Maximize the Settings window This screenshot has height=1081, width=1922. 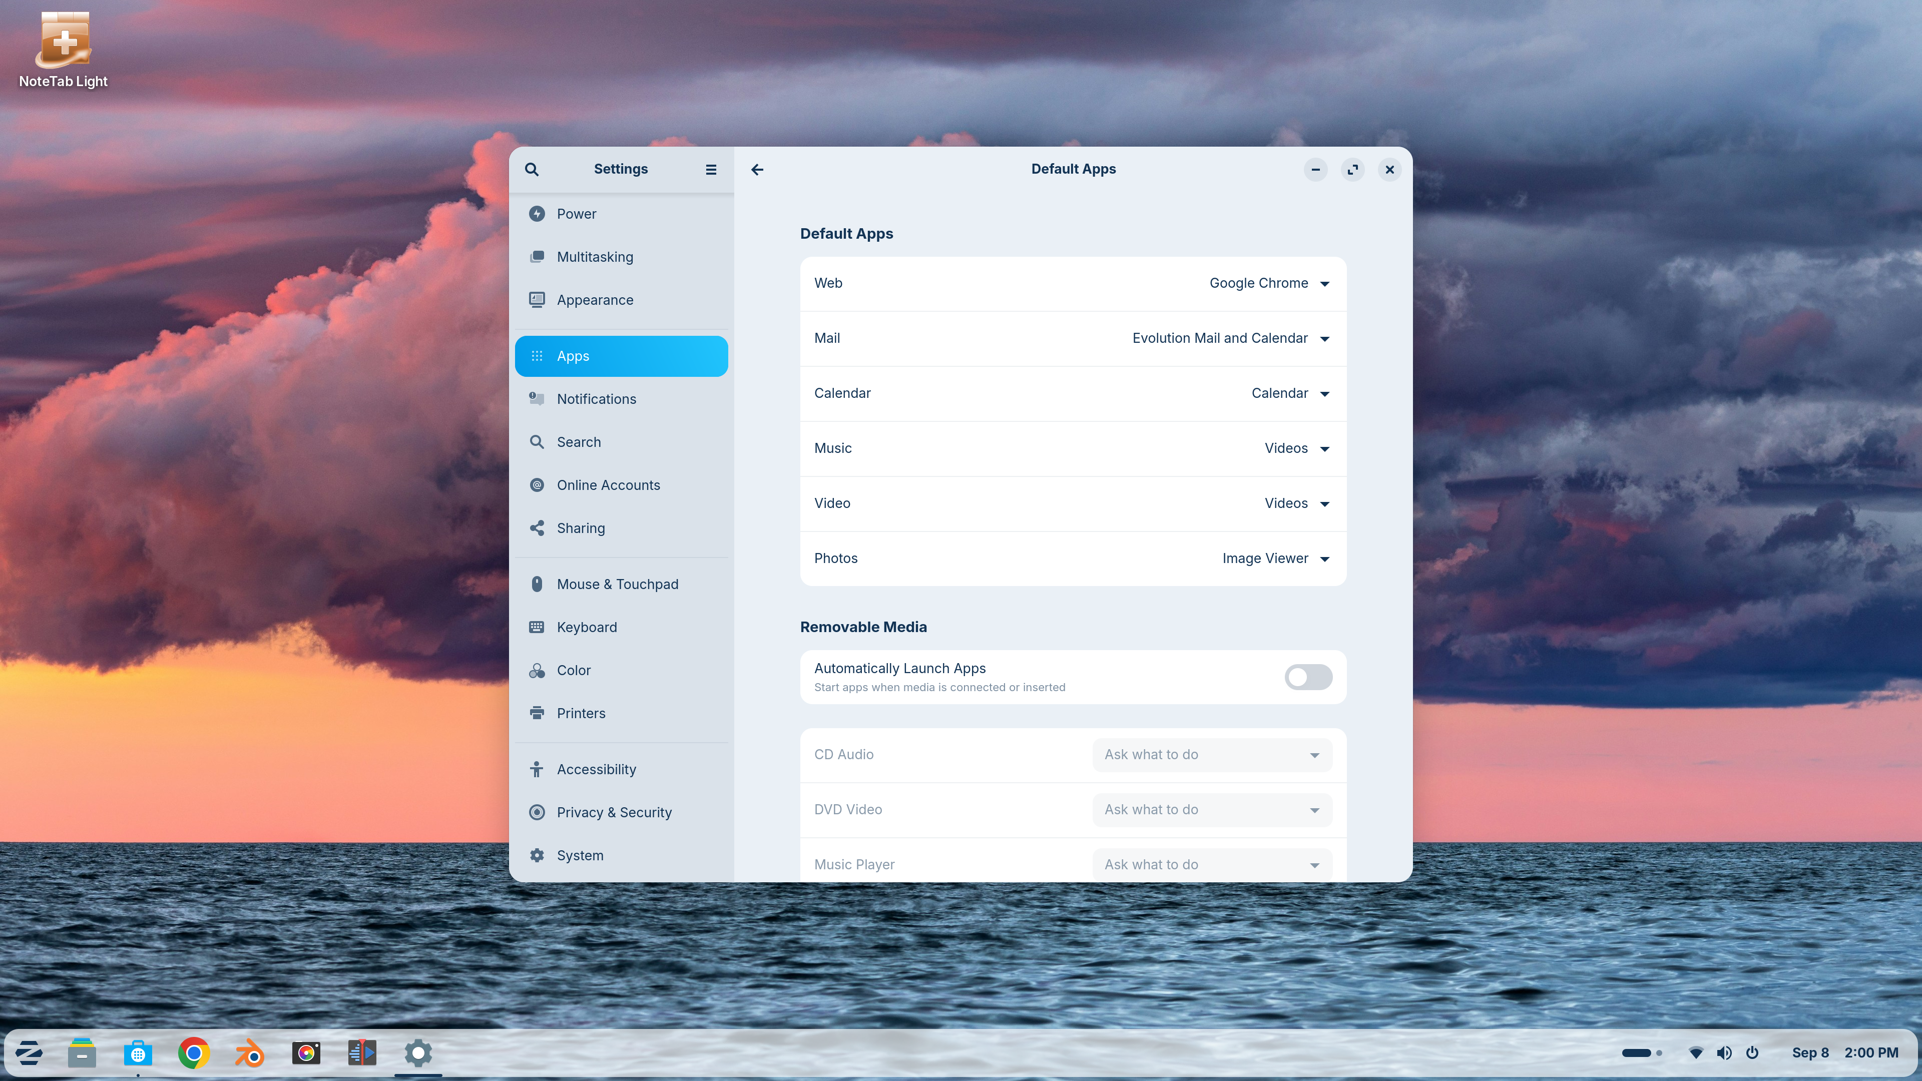coord(1353,169)
